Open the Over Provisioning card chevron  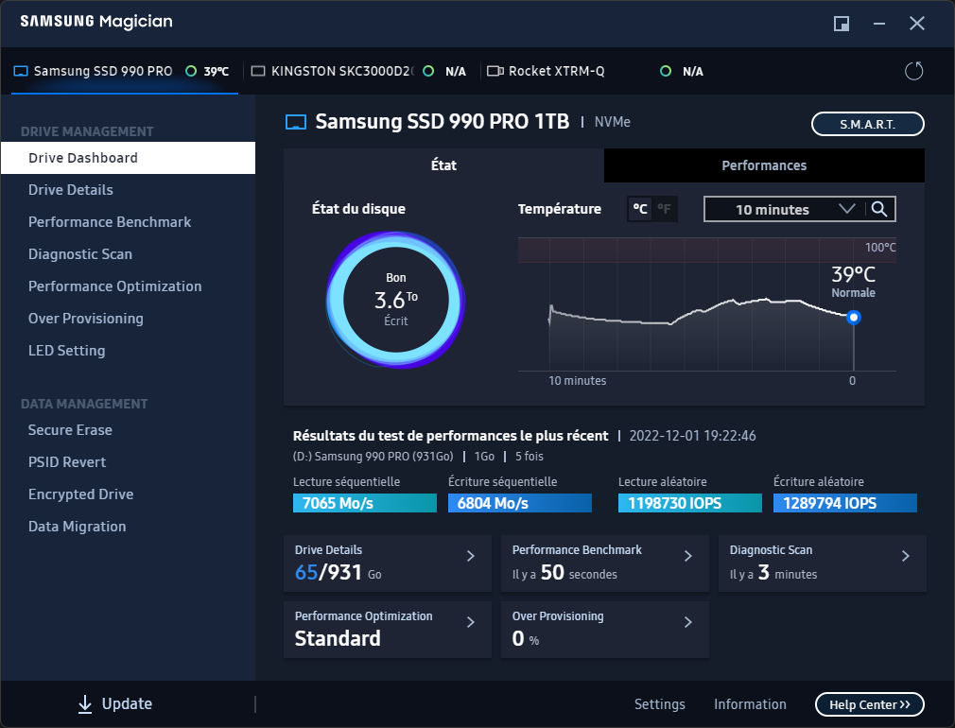point(688,622)
